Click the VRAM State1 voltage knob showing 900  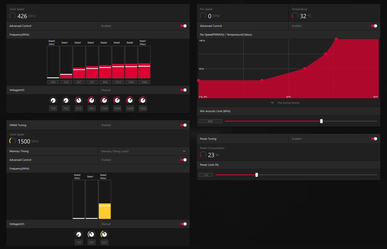(x=91, y=234)
